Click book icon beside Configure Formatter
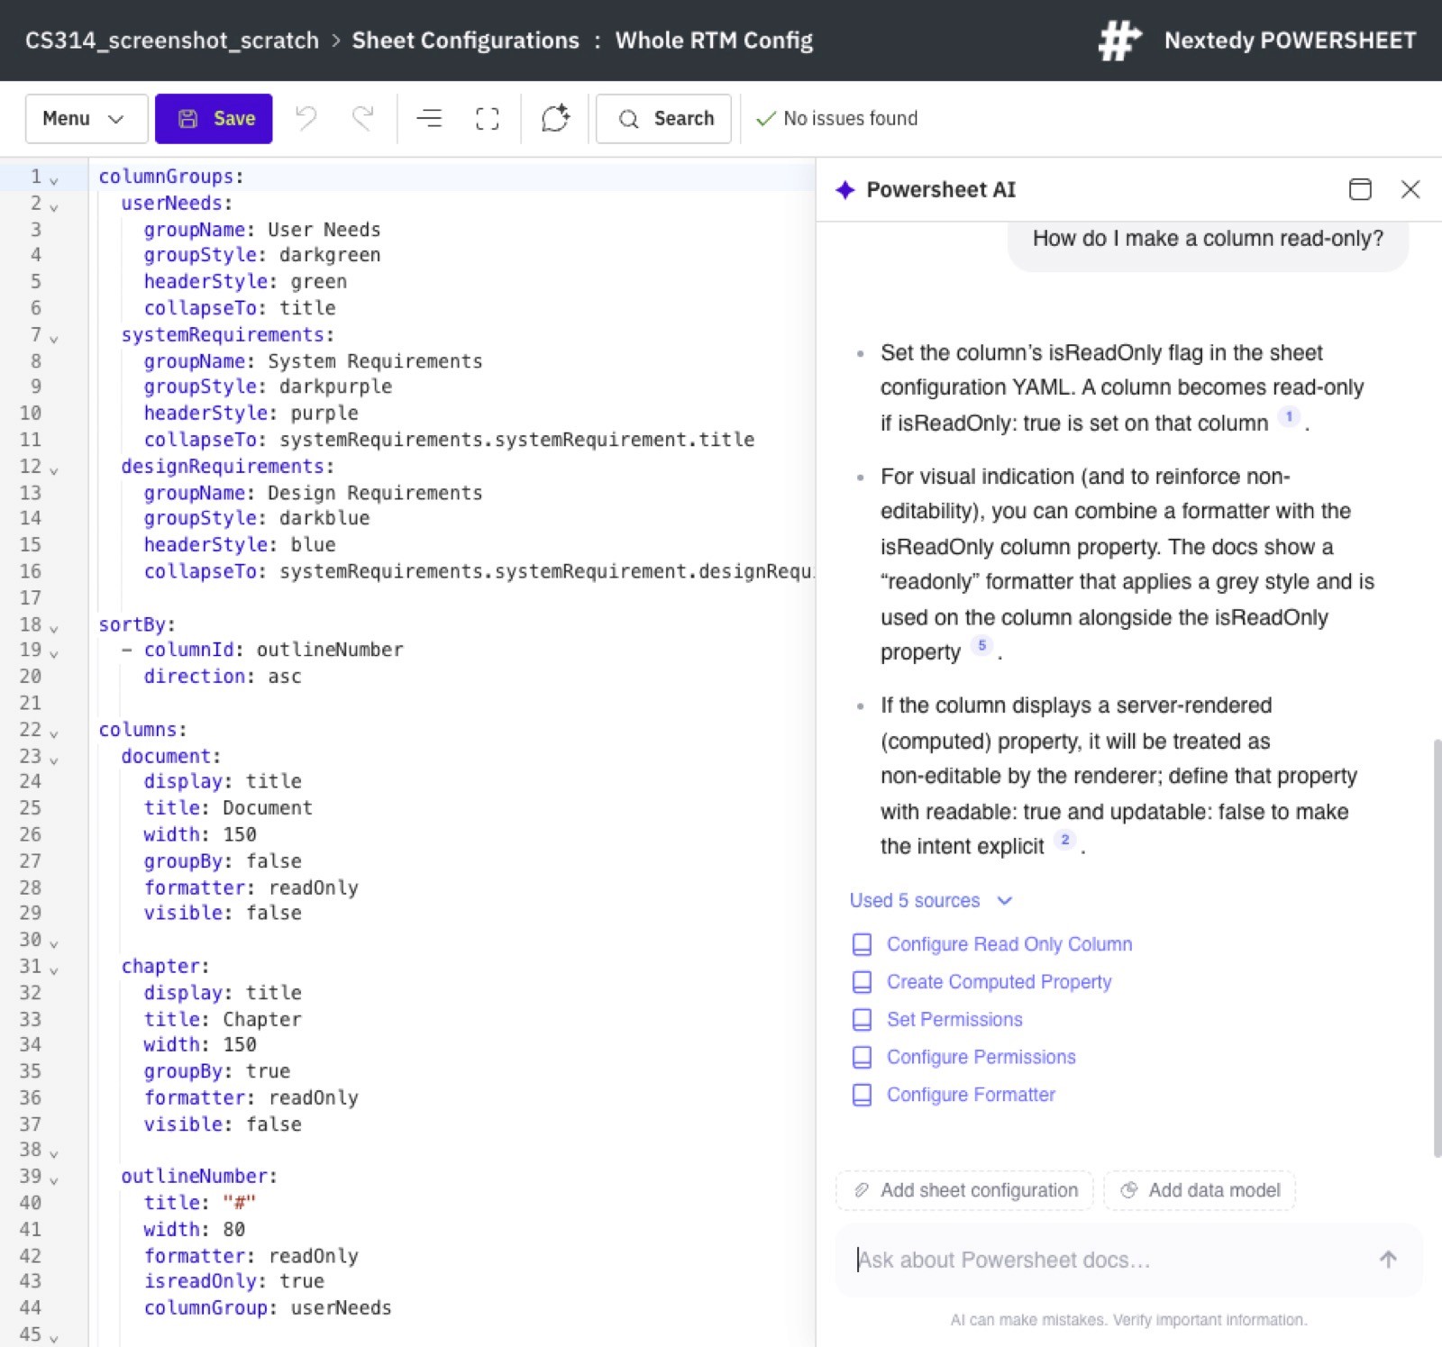This screenshot has width=1442, height=1347. 862,1095
